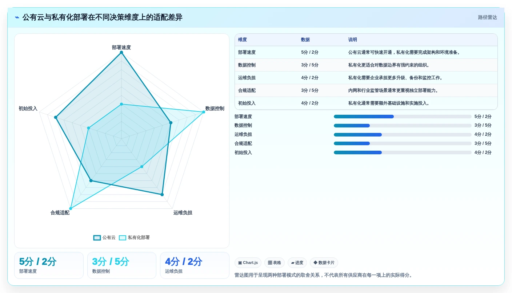Click the 初始投入 radar axis label
512x293 pixels.
28,109
